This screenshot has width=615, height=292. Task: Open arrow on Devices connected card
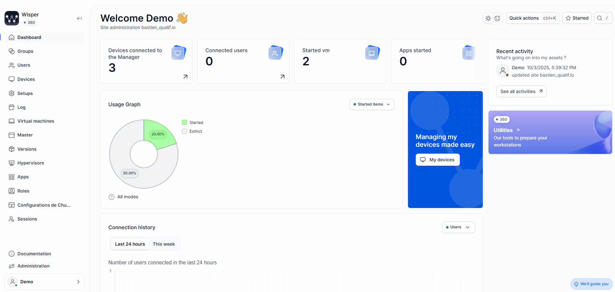pos(185,77)
